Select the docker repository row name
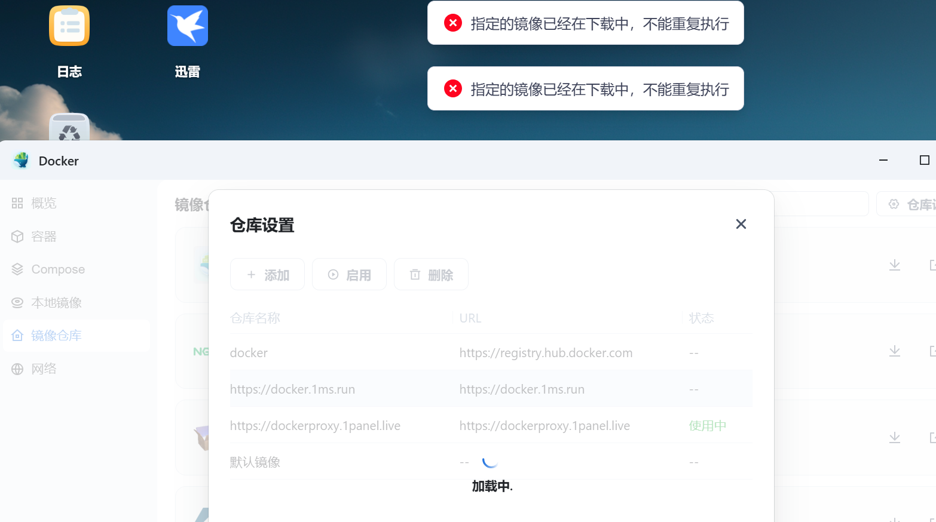This screenshot has width=936, height=522. [249, 353]
